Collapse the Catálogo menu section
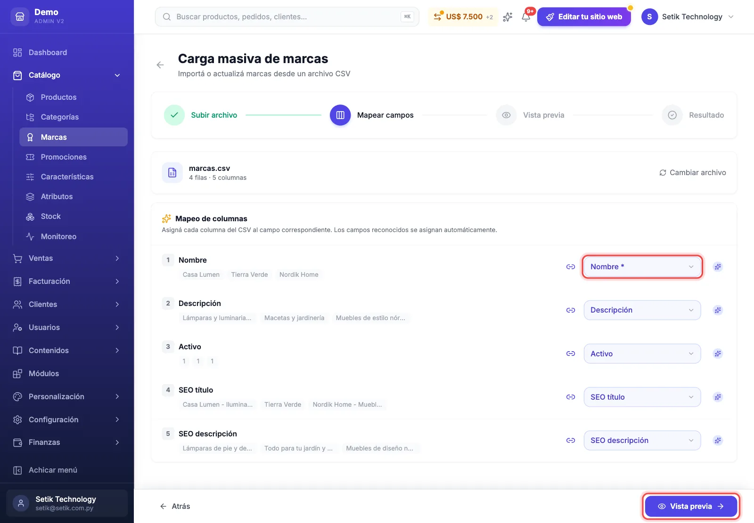 click(66, 75)
